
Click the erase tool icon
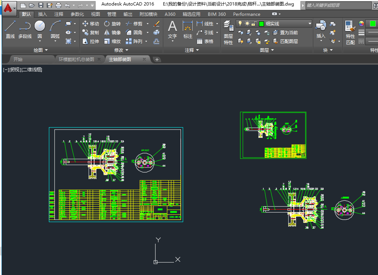pyautogui.click(x=156, y=24)
